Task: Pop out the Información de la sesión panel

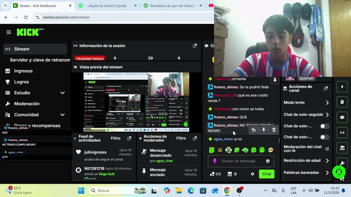Action: point(195,46)
